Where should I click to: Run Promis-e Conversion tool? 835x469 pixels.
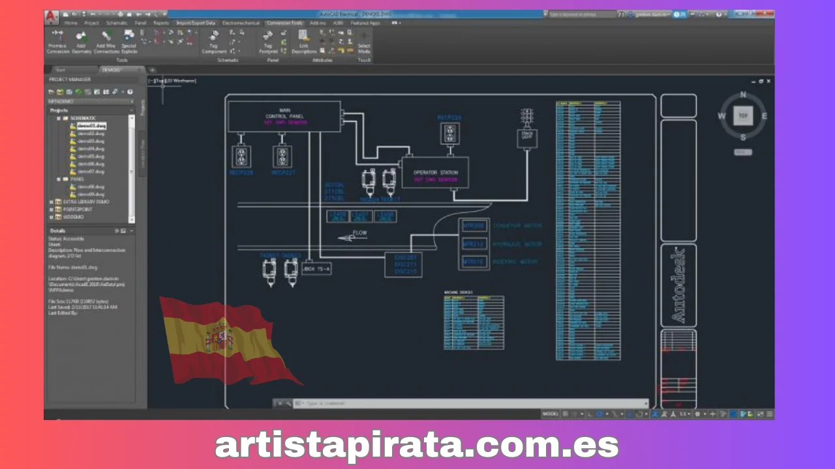click(57, 42)
